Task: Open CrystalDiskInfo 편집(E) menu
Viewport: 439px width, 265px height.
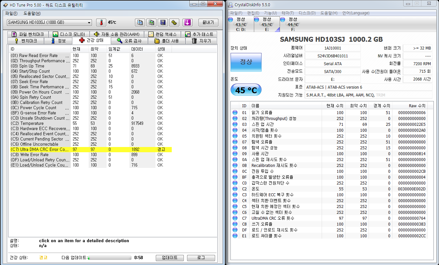Action: (253, 13)
